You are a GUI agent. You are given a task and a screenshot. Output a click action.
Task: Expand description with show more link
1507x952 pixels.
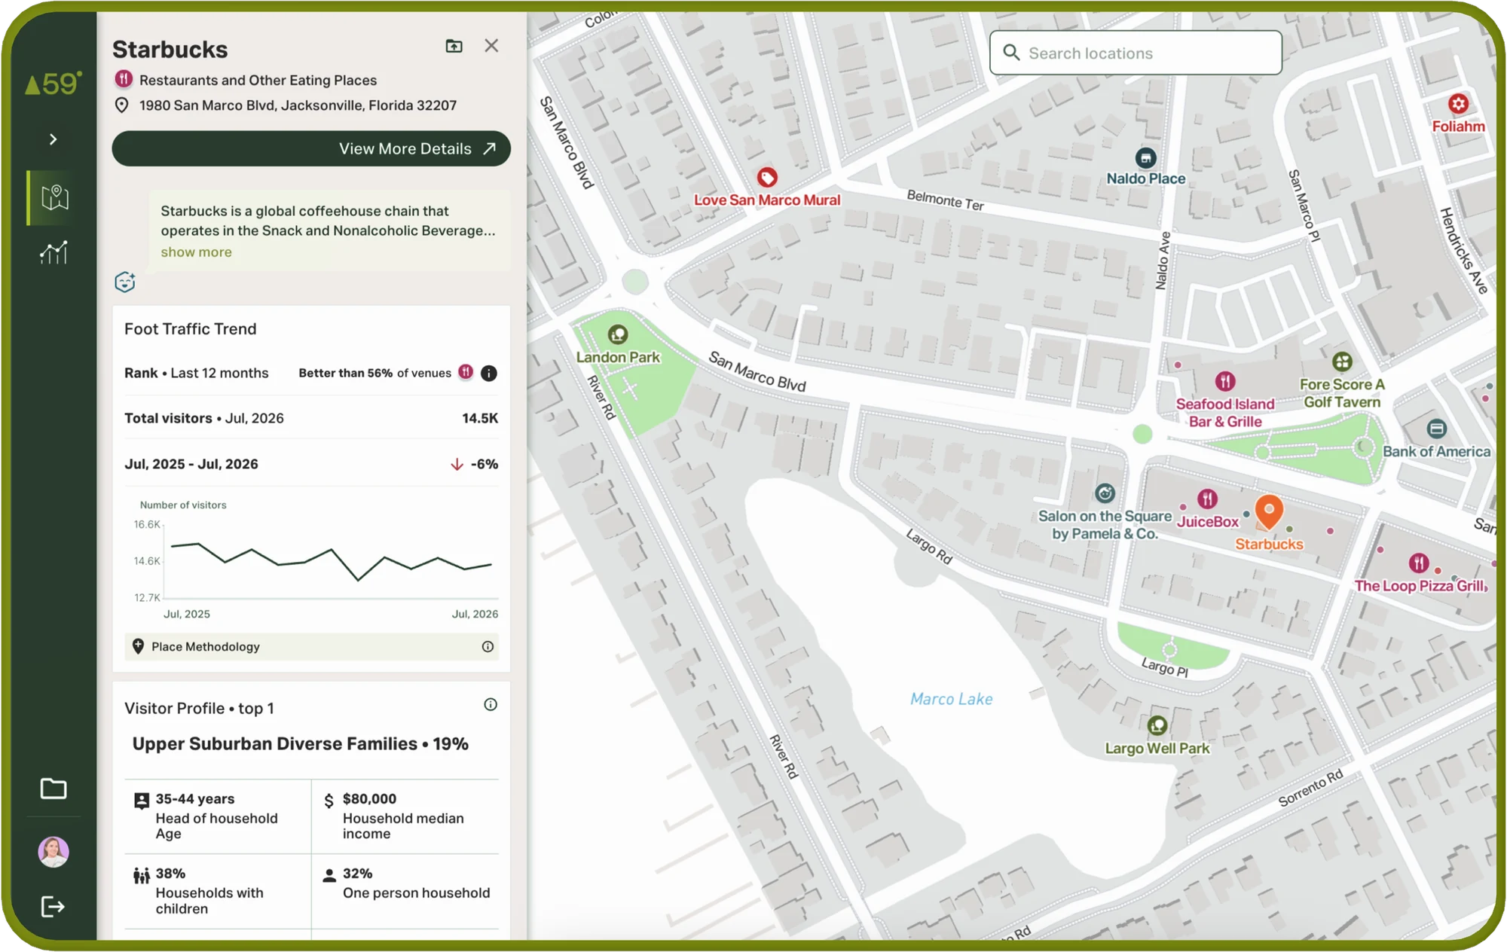click(196, 252)
